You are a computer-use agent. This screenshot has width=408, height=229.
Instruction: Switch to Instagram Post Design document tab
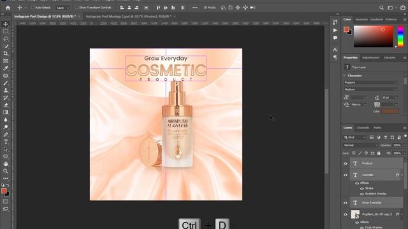45,17
